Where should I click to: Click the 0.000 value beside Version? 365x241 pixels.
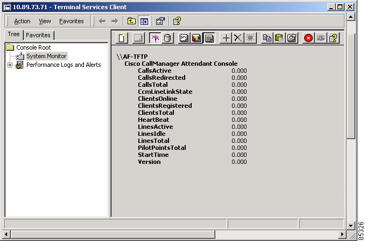coord(239,162)
